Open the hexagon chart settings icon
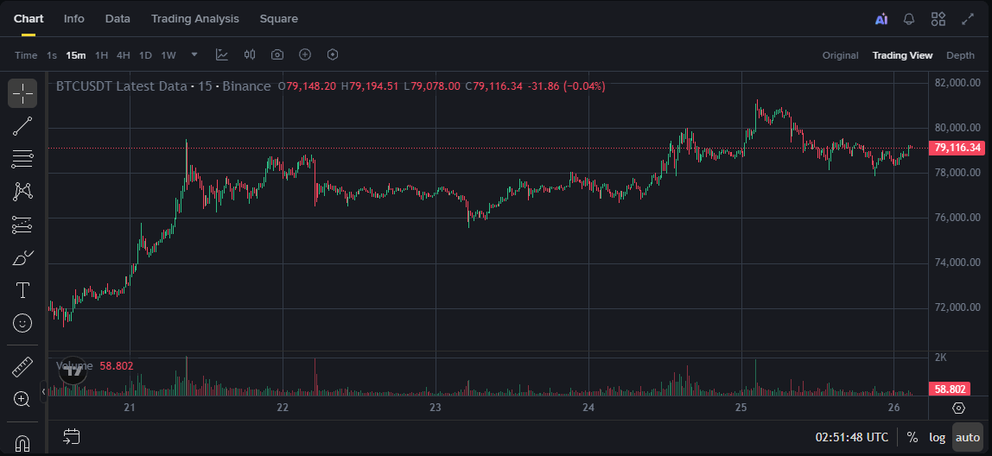 tap(333, 55)
